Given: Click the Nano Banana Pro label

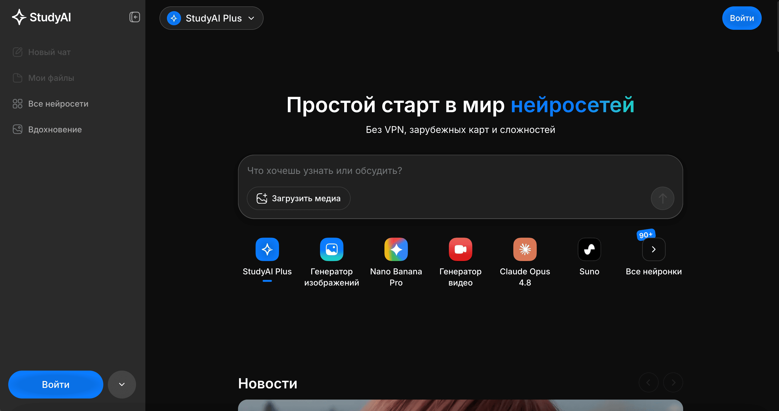Looking at the screenshot, I should click(x=396, y=277).
